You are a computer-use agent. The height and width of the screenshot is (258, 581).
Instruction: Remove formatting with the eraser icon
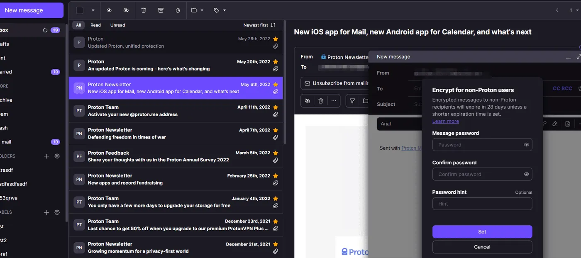click(555, 124)
